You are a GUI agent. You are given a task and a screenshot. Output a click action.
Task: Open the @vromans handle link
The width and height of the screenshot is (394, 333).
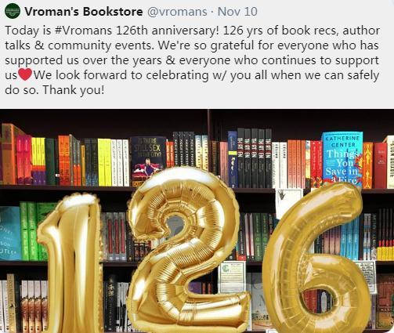(177, 12)
